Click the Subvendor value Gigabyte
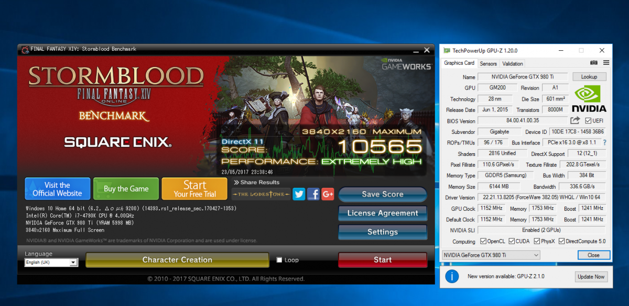This screenshot has height=306, width=629. coord(500,132)
